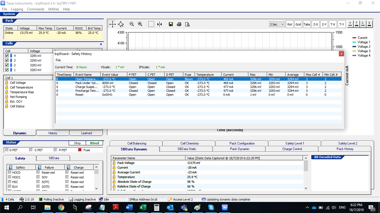Click help icon on Safety column

coord(11,167)
